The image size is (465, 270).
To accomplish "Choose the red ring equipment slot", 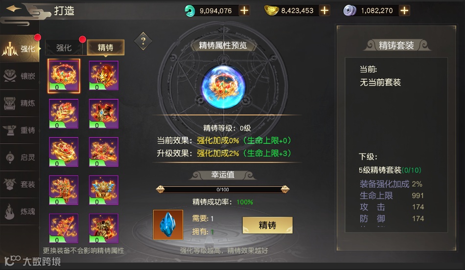I will 64,152.
